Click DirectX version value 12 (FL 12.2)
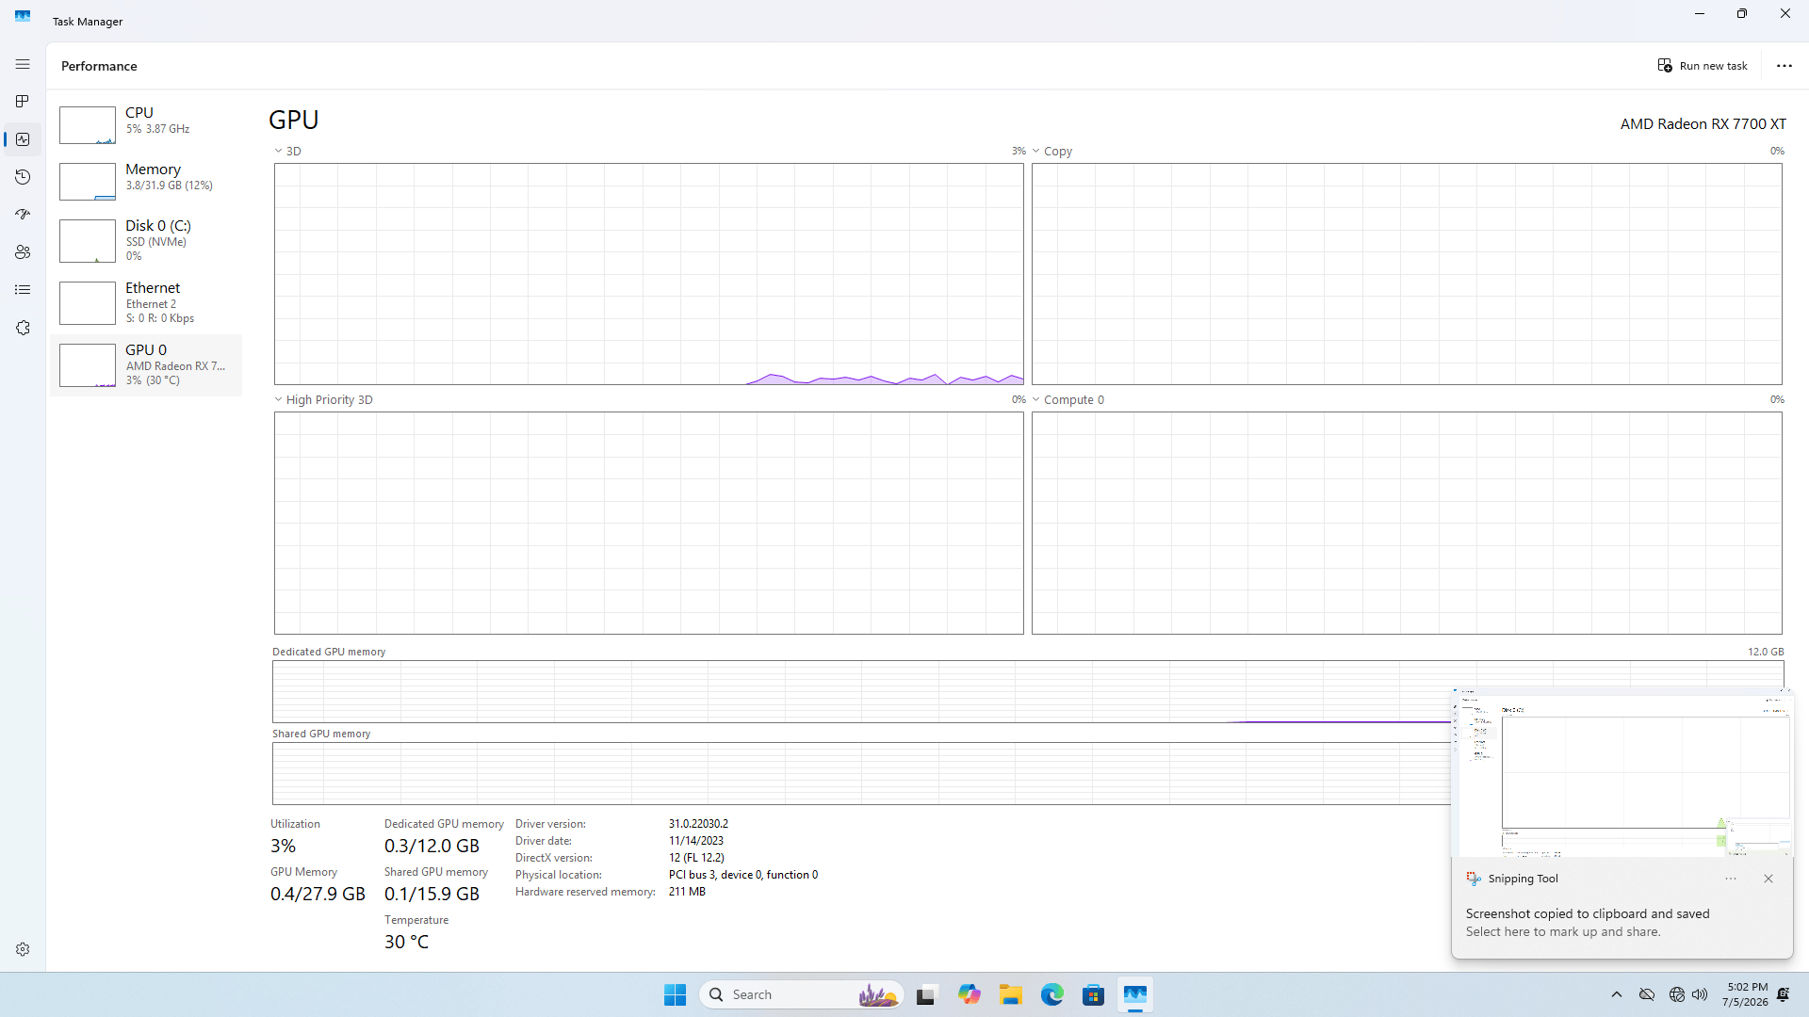Screen dimensions: 1809x1017 coord(696,858)
